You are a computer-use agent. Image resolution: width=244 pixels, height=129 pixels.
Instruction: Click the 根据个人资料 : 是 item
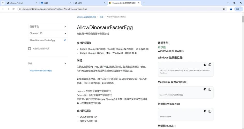click(x=88, y=121)
